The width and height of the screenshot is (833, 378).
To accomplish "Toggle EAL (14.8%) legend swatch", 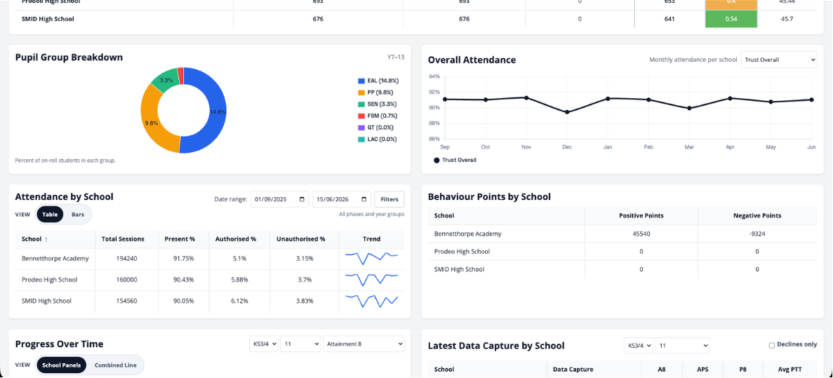I will [x=361, y=81].
